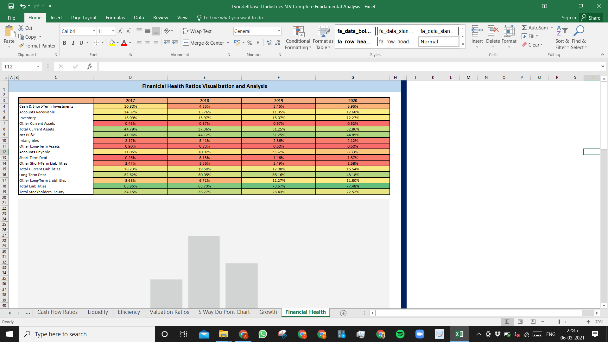This screenshot has width=608, height=342.
Task: Click the Copy button
Action: (x=27, y=37)
